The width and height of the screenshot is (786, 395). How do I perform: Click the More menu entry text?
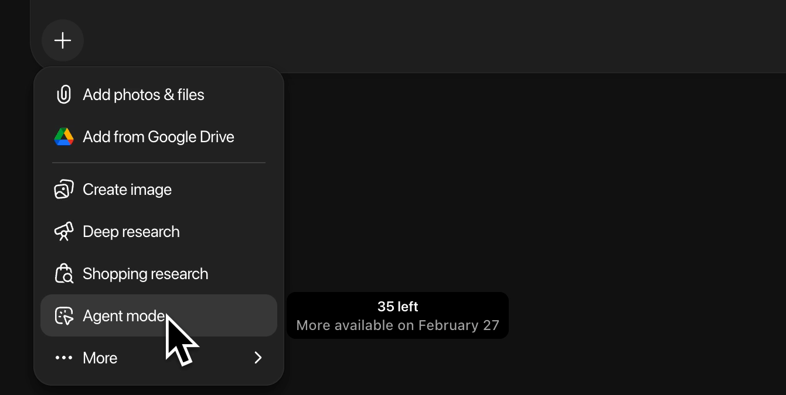(x=100, y=358)
